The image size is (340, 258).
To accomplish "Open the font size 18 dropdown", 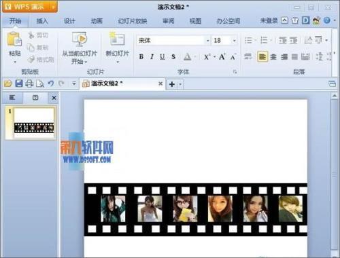I will [x=235, y=41].
